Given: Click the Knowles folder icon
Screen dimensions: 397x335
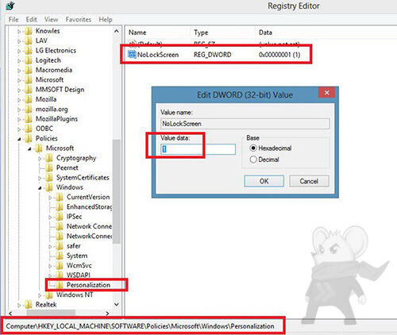Looking at the screenshot, I should click(29, 31).
